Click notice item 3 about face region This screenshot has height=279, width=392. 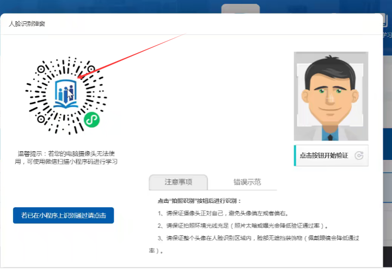(x=254, y=244)
